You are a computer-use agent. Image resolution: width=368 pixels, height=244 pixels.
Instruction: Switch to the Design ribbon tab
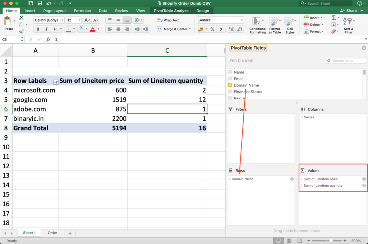click(202, 10)
